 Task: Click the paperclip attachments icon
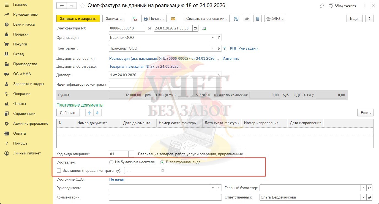247,18
